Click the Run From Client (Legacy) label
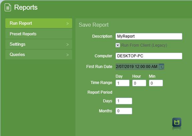 [x=144, y=45]
